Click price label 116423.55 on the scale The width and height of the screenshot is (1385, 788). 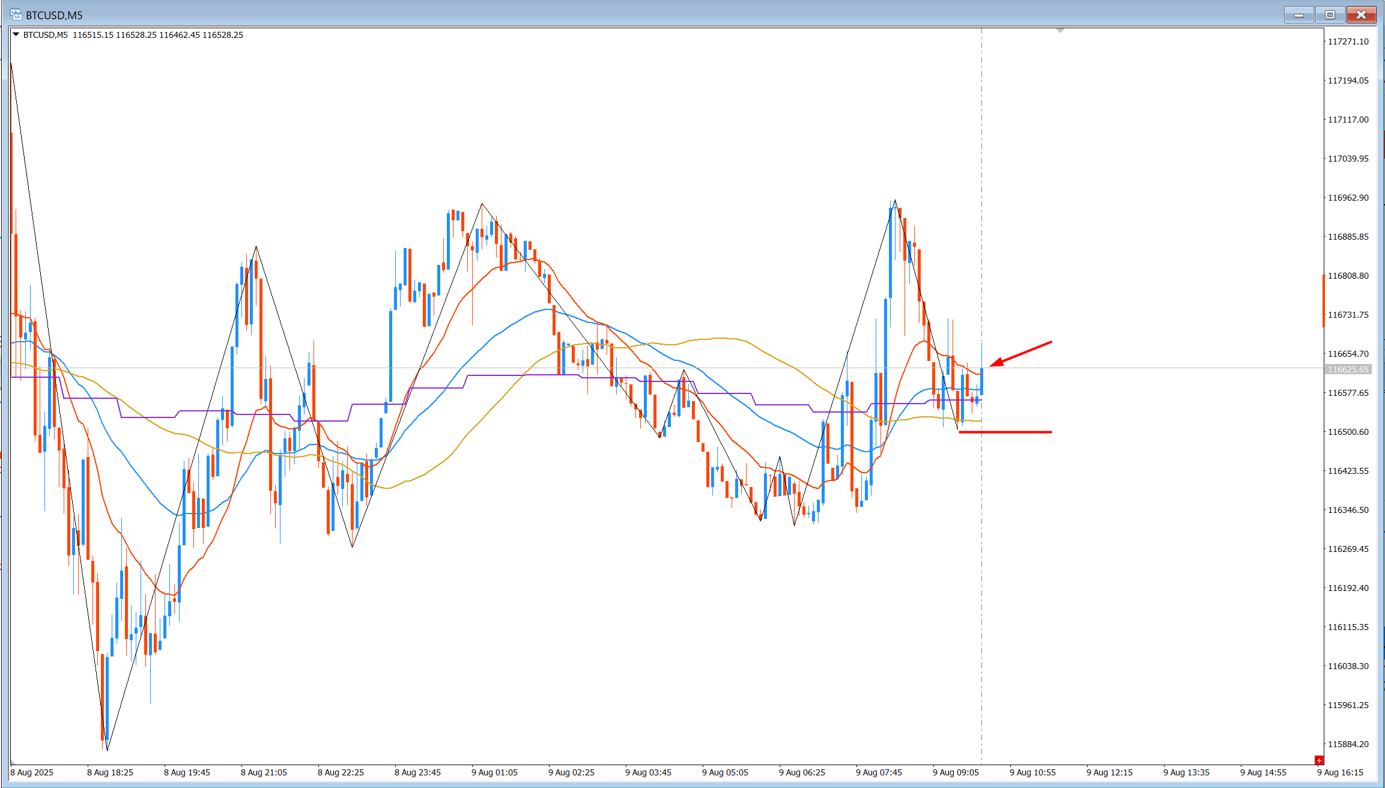click(1348, 471)
